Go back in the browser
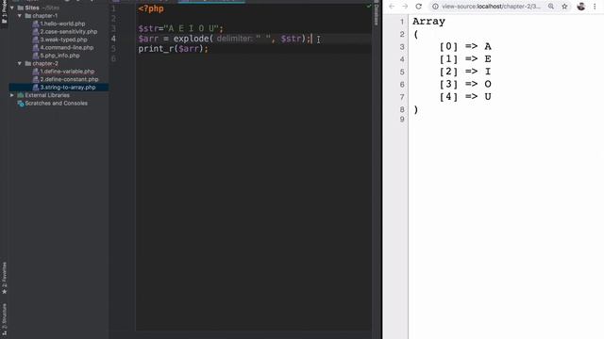This screenshot has height=339, width=604. pos(392,7)
